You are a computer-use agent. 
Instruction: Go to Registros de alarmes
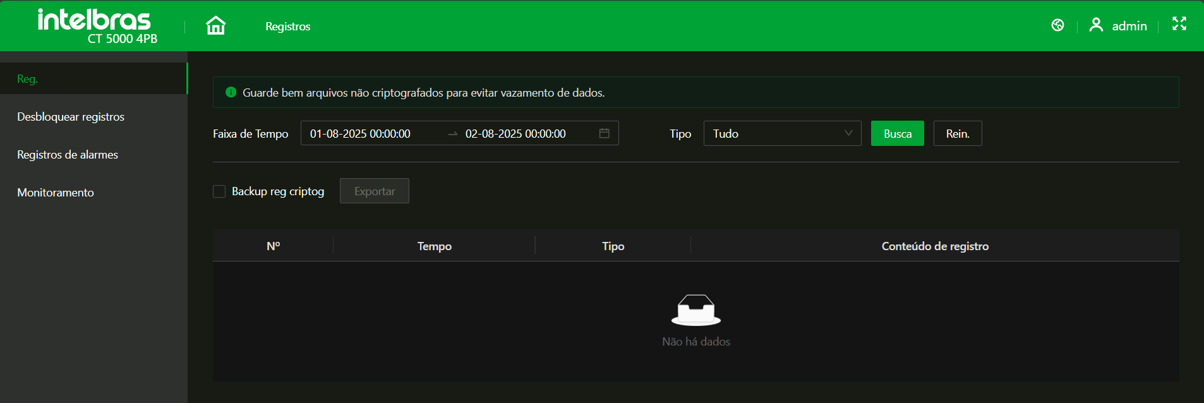pos(68,155)
